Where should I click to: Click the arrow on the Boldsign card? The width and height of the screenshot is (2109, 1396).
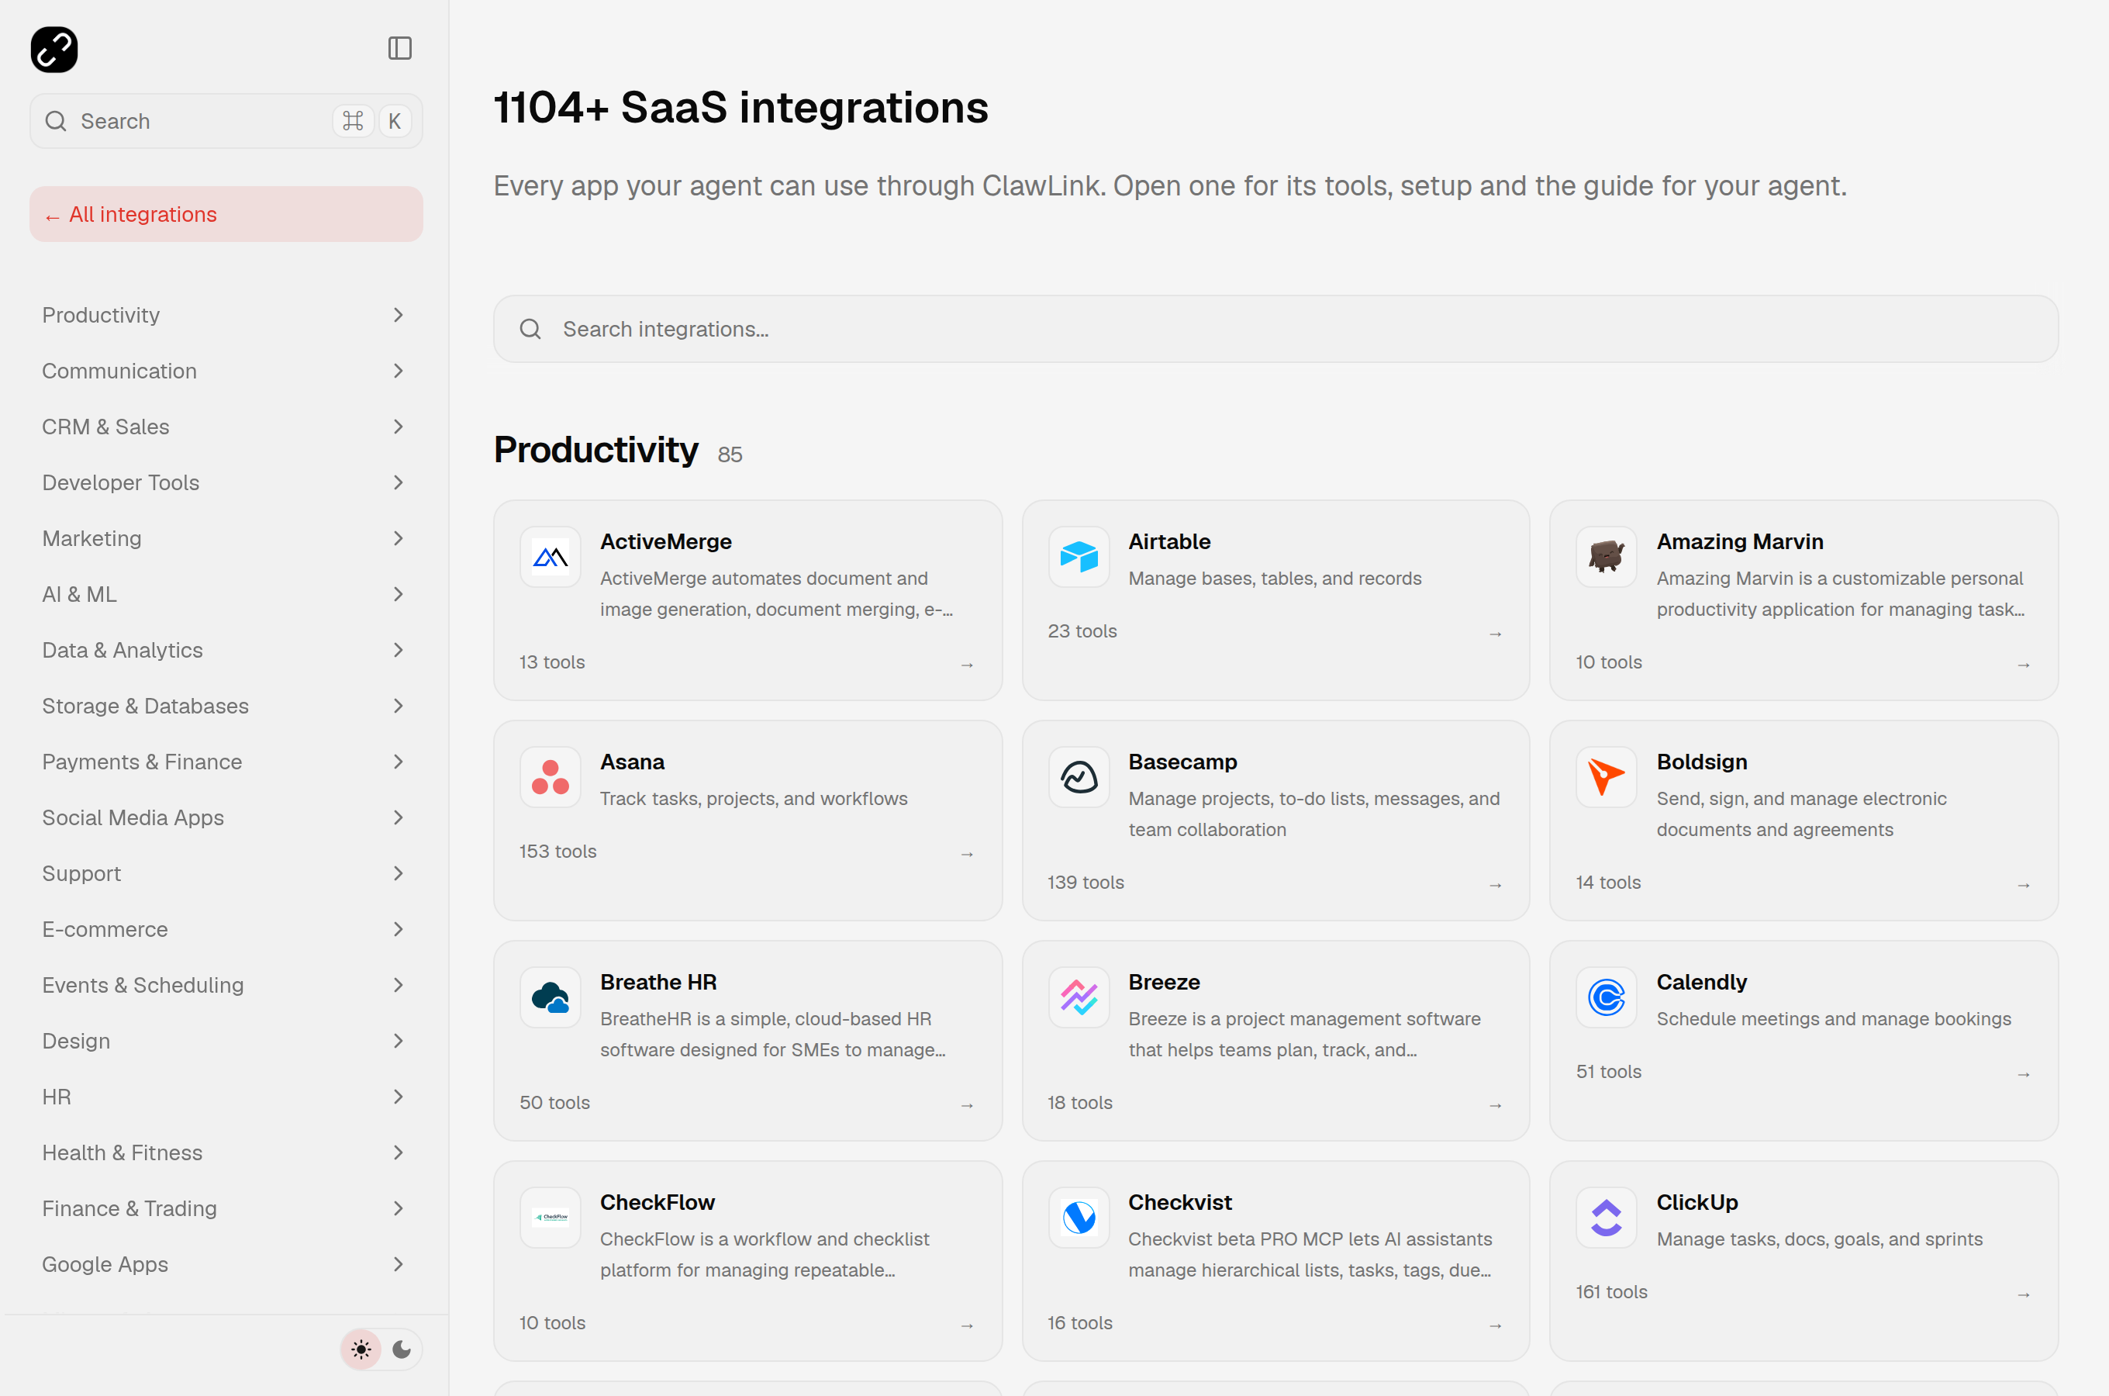tap(2024, 885)
